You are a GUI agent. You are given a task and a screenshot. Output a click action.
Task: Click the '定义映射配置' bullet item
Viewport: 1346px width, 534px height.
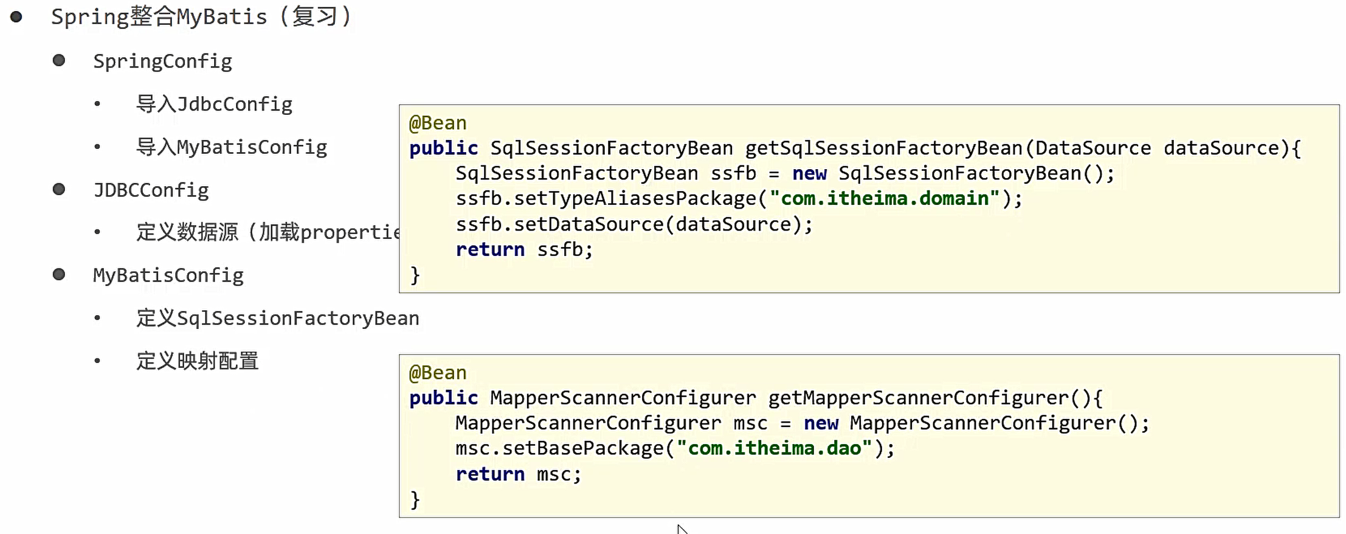pos(197,361)
